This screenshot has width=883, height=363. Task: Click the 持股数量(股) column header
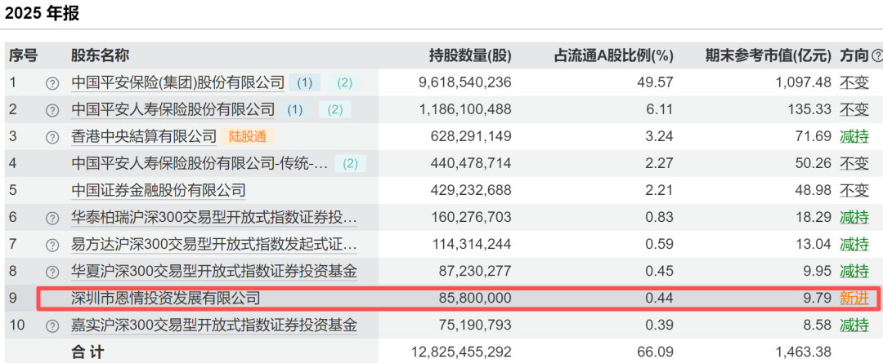click(x=470, y=55)
